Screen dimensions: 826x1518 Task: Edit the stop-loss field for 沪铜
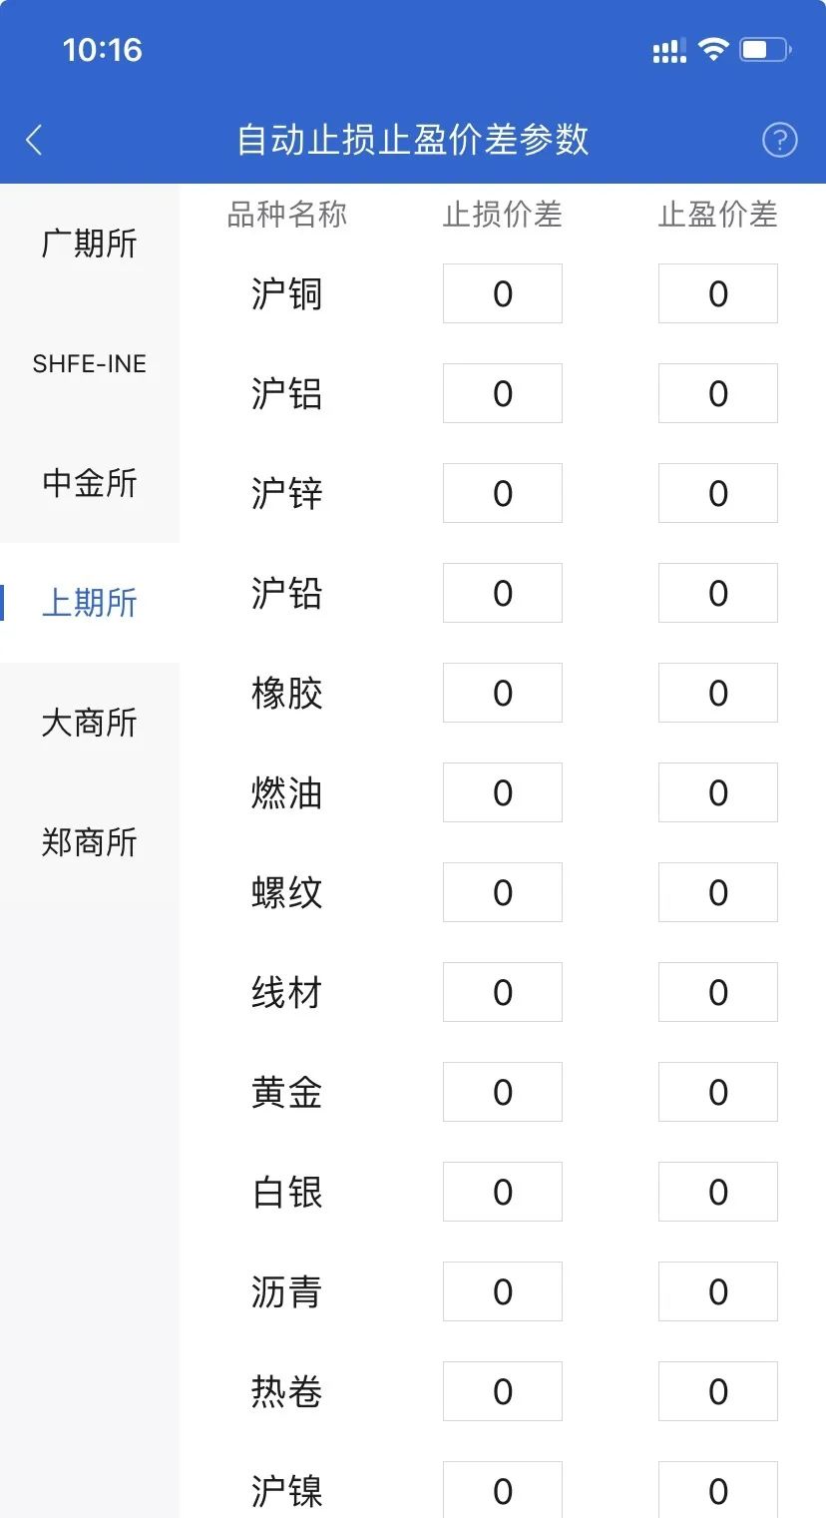(503, 293)
